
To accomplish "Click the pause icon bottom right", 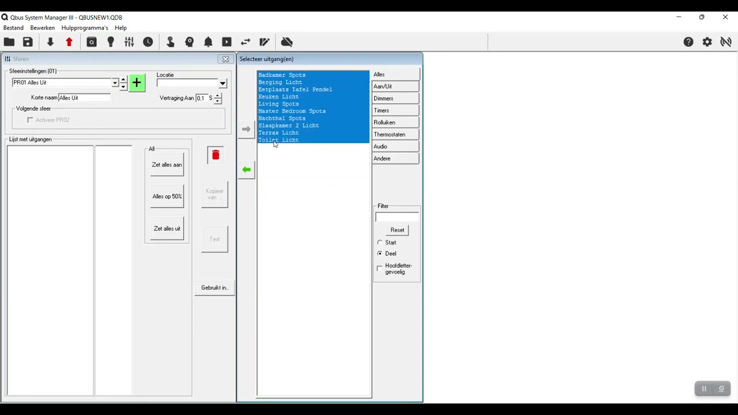I will (704, 389).
